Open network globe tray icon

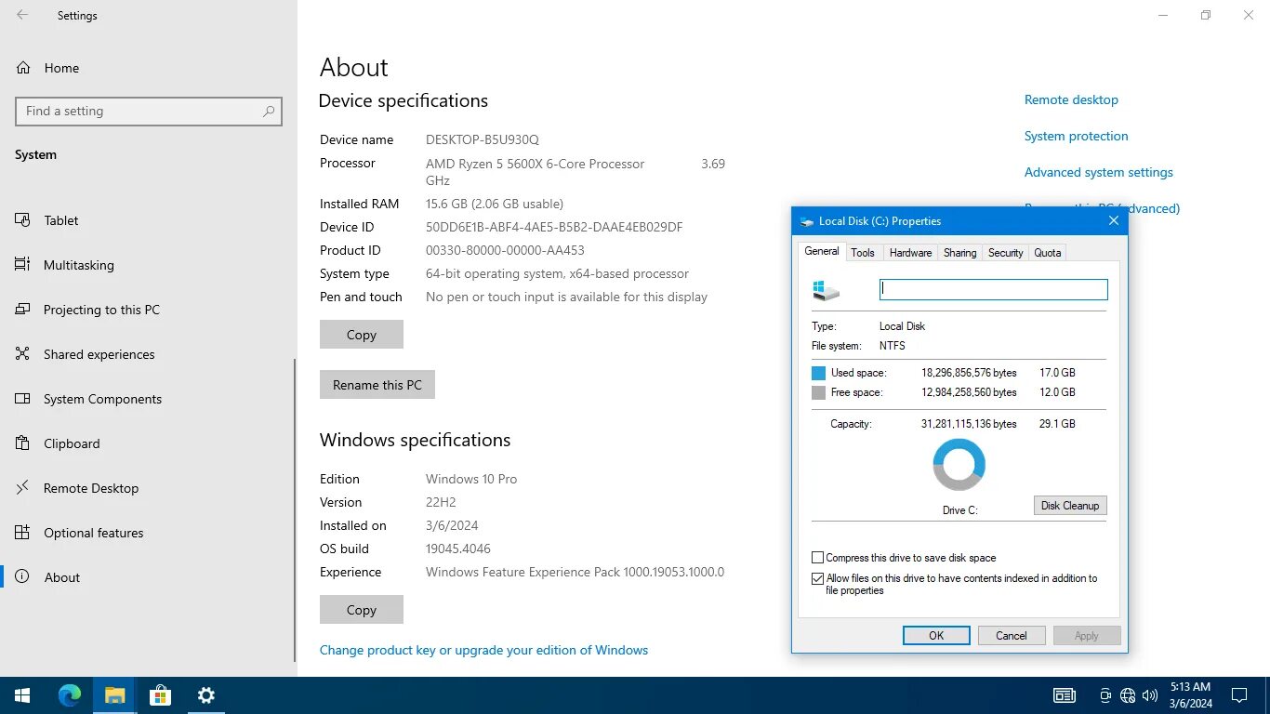coord(1128,695)
